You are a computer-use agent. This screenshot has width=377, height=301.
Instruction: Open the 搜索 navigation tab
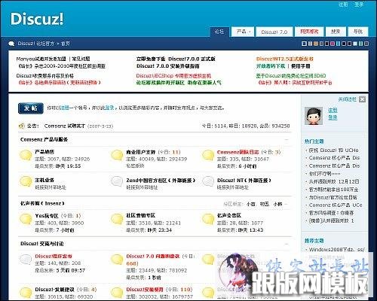336,32
